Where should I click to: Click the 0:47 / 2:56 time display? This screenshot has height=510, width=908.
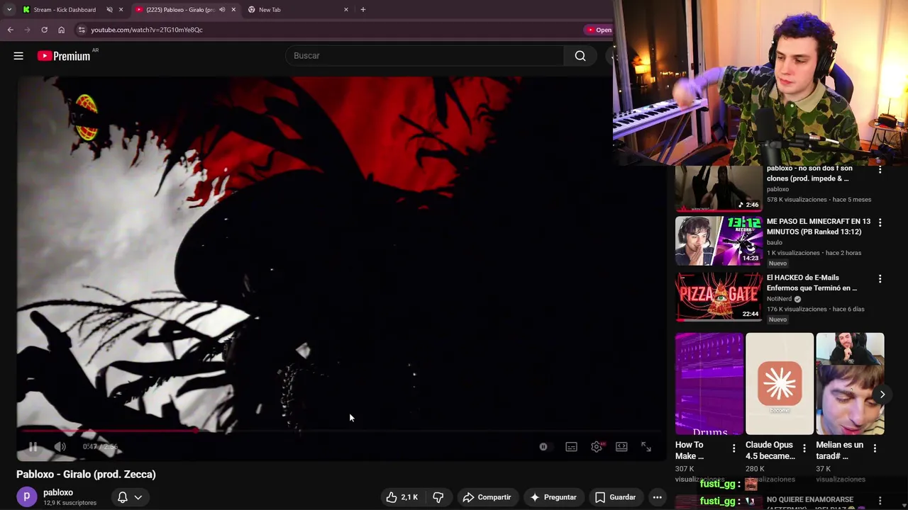click(x=100, y=447)
